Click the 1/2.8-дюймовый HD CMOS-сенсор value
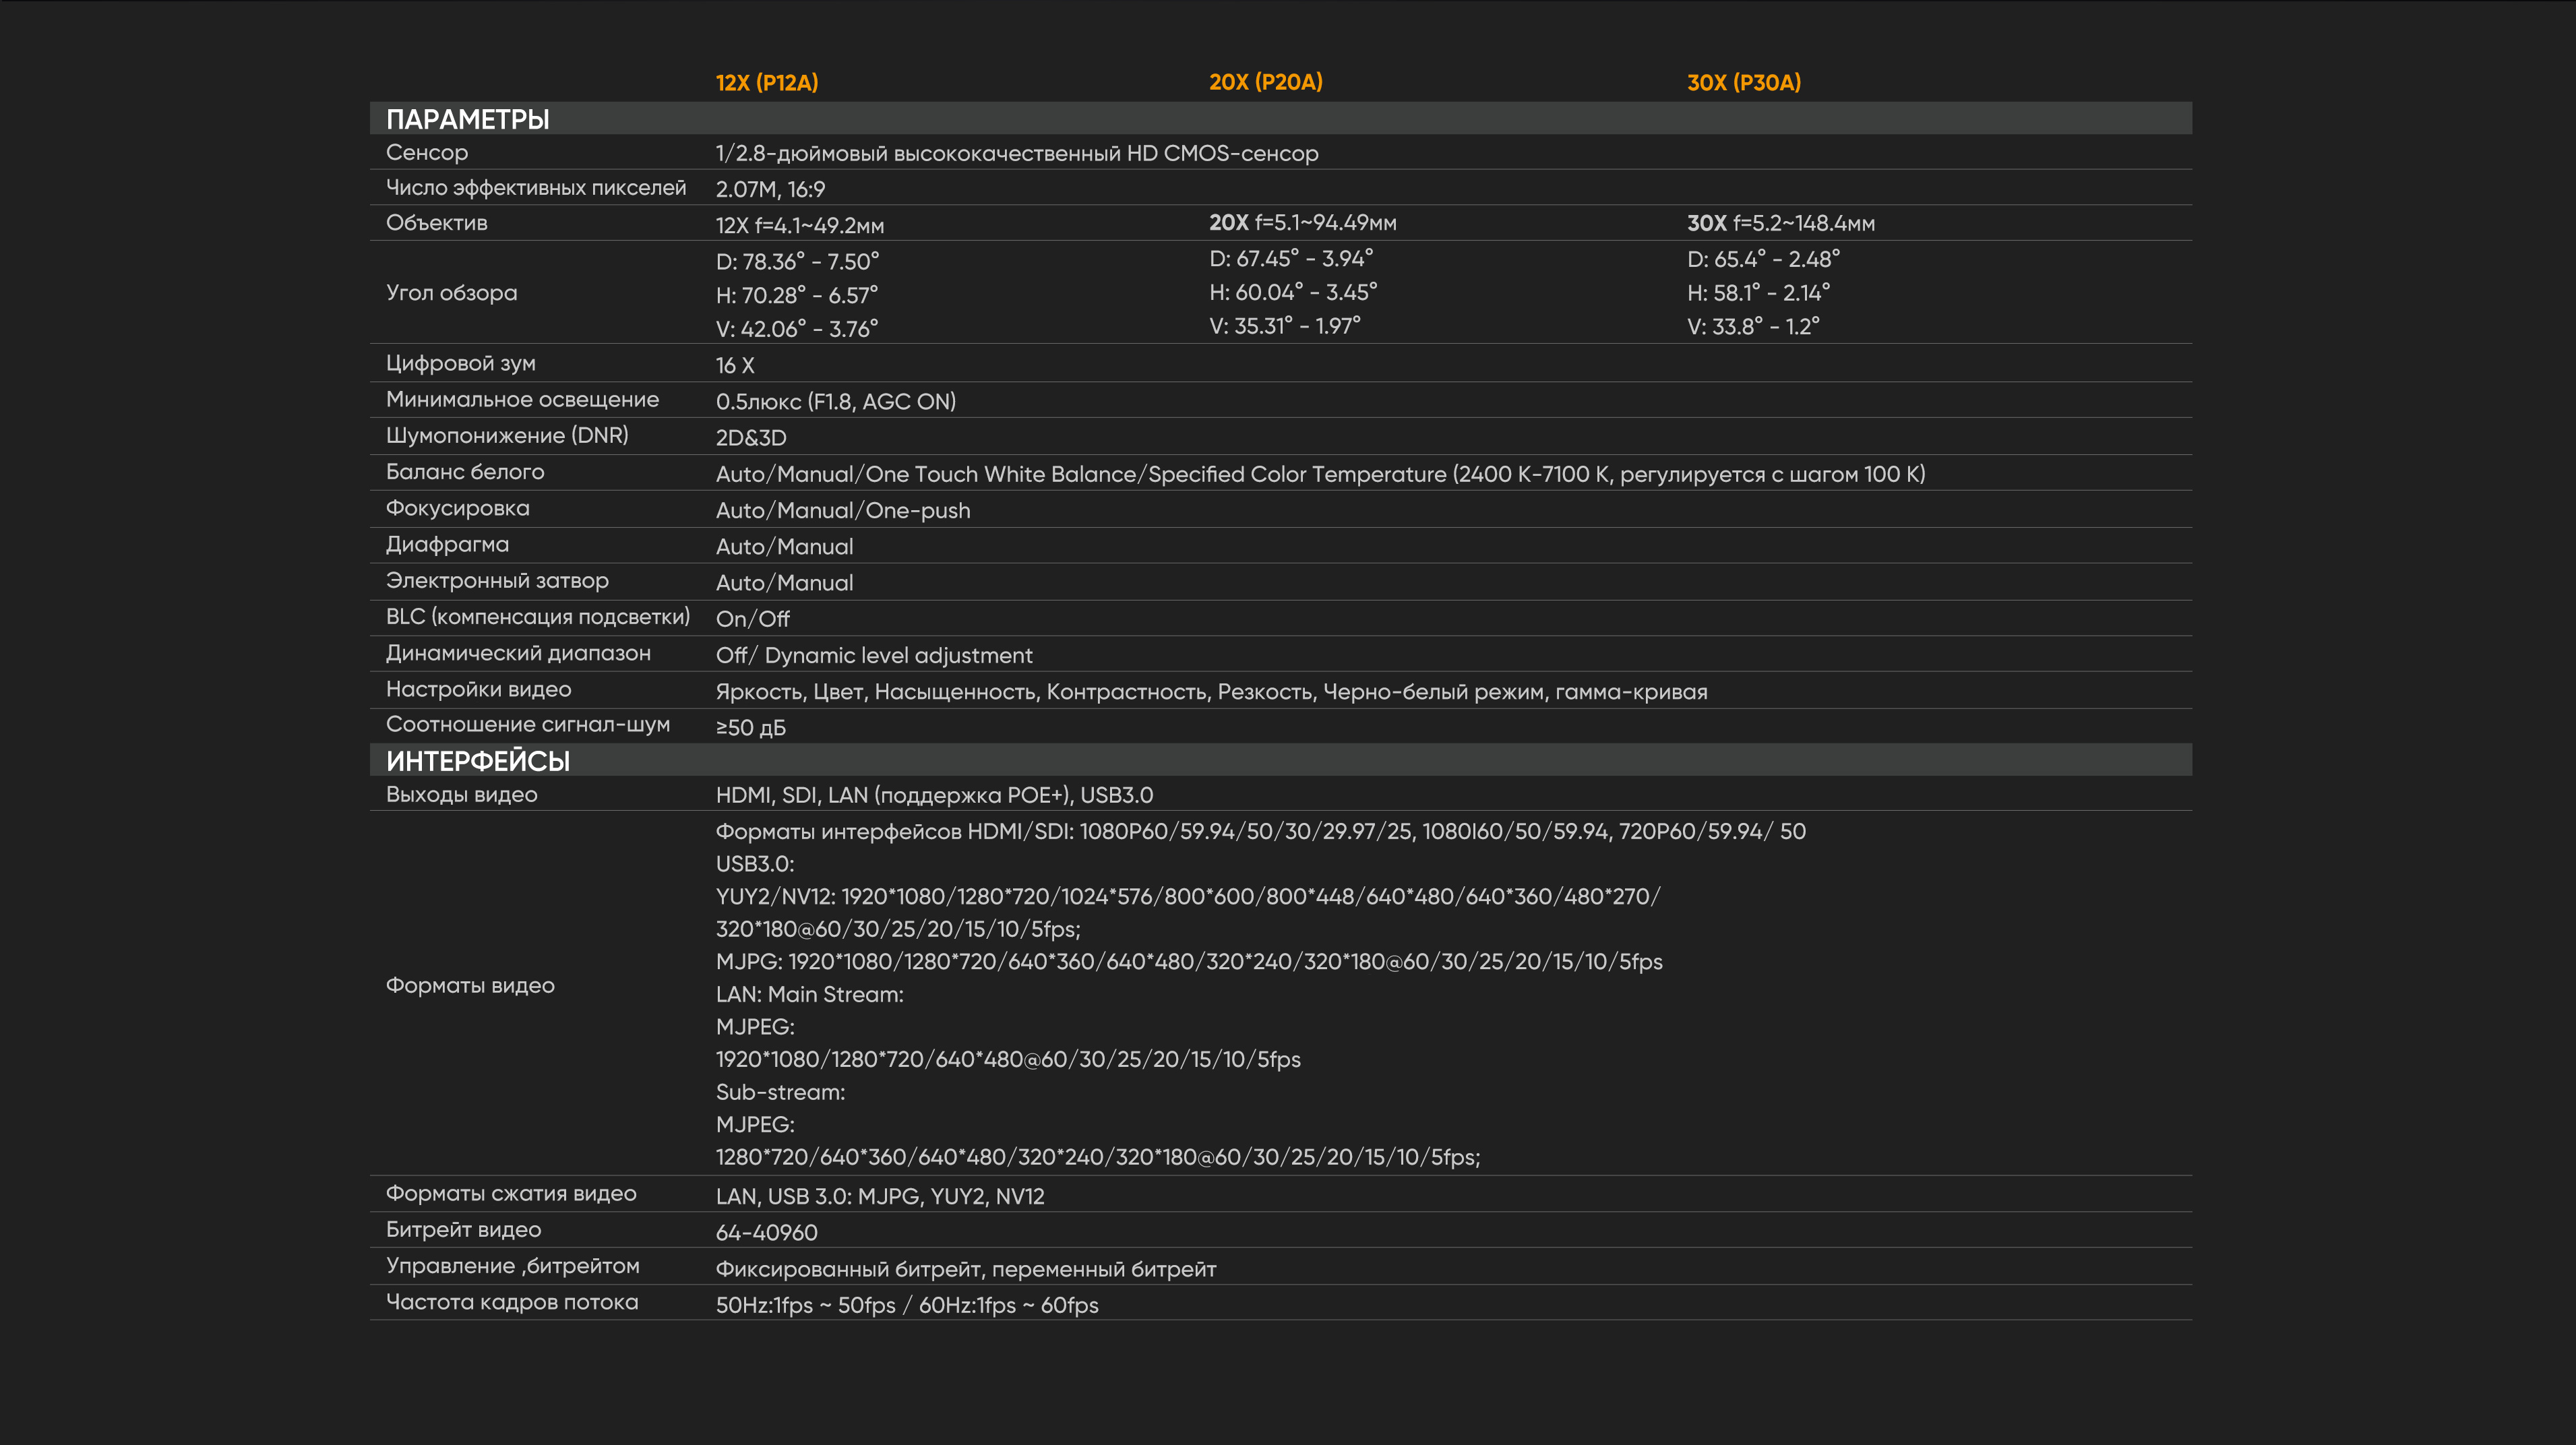The image size is (2576, 1445). (1017, 153)
